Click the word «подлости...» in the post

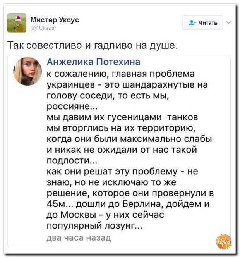[72, 160]
